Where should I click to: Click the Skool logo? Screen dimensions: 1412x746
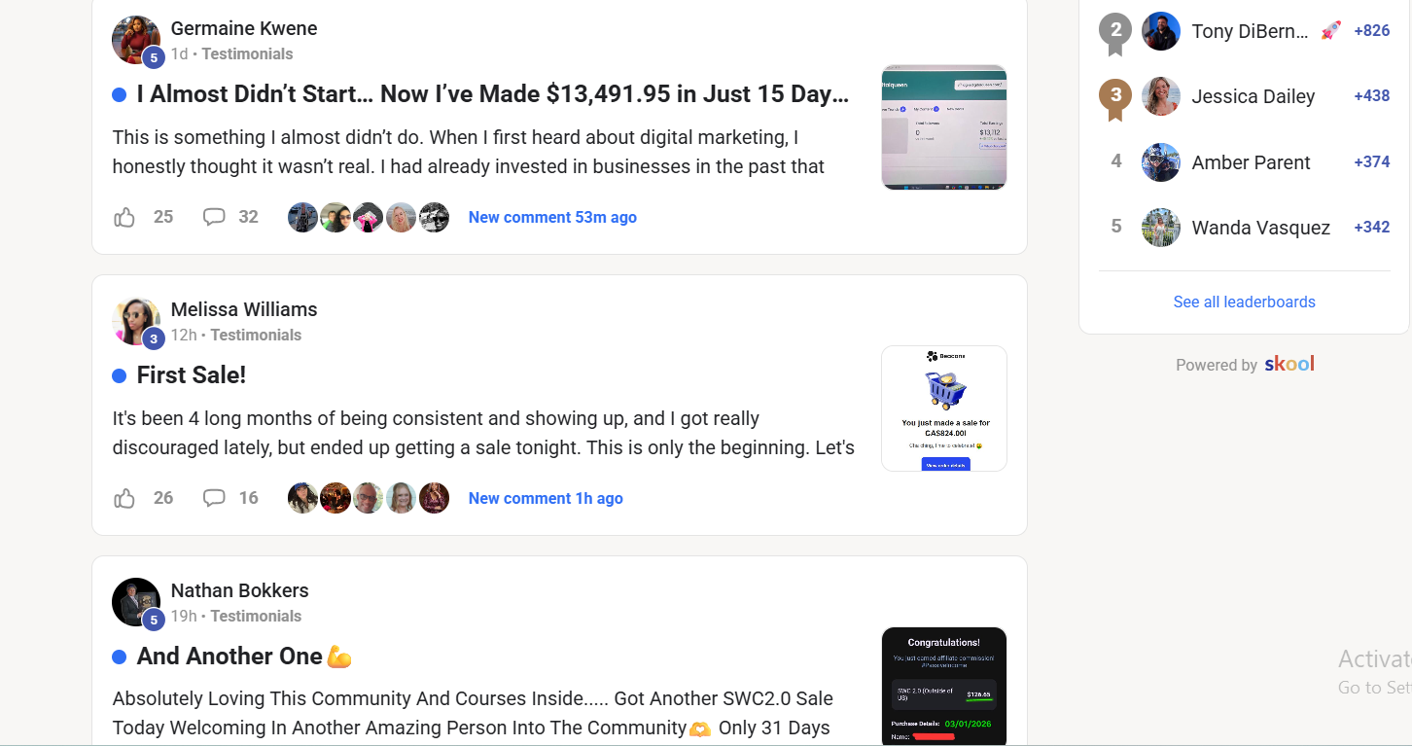[1289, 365]
